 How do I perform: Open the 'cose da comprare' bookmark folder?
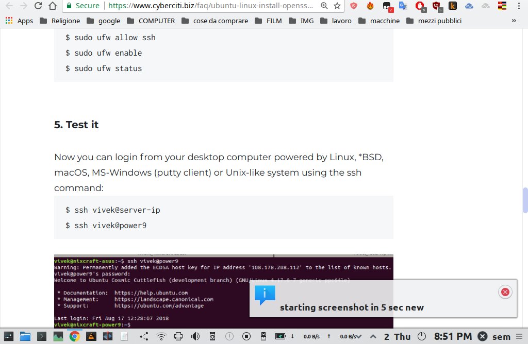pyautogui.click(x=215, y=21)
